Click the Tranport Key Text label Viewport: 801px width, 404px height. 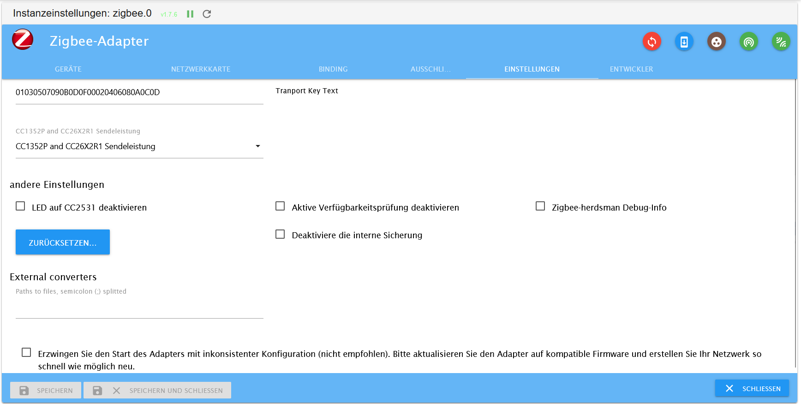(307, 91)
